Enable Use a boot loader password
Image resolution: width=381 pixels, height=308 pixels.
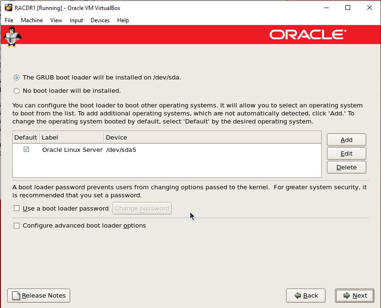click(x=17, y=208)
